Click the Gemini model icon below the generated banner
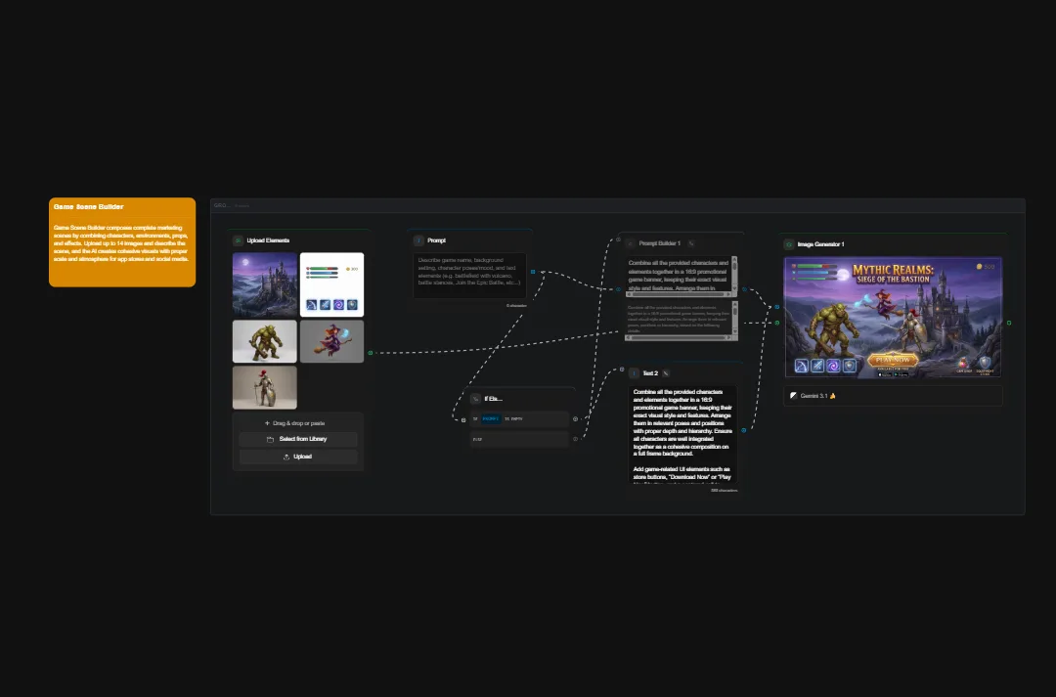 [x=793, y=396]
